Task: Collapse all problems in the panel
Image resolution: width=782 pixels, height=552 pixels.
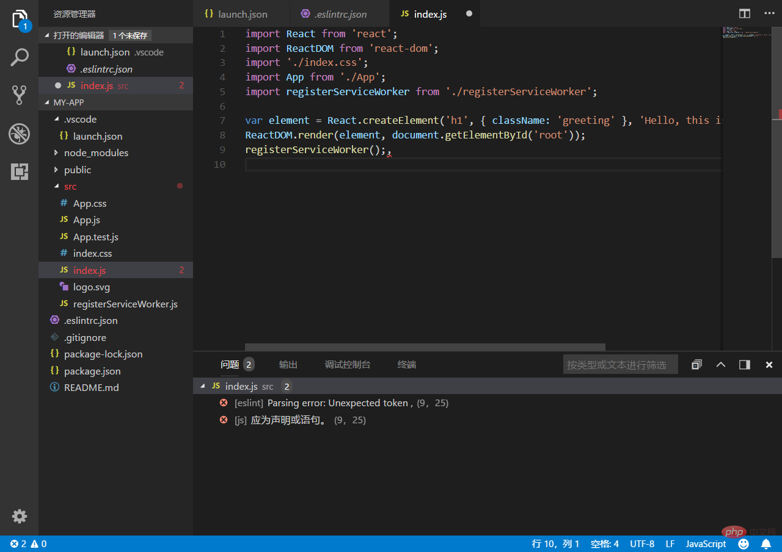Action: pos(696,365)
